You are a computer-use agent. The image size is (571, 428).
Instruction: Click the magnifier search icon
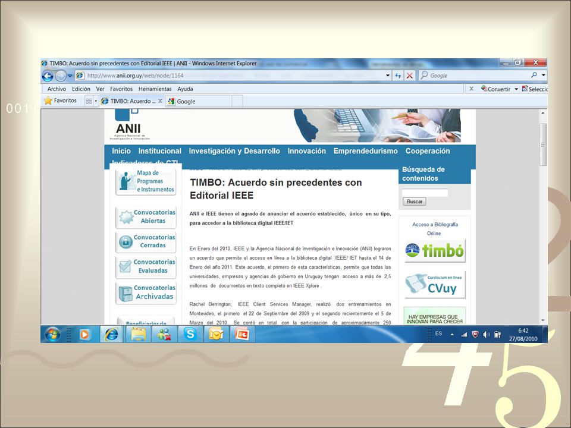click(x=534, y=75)
